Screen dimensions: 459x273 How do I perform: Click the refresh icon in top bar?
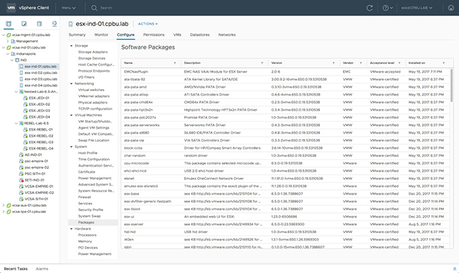(369, 8)
